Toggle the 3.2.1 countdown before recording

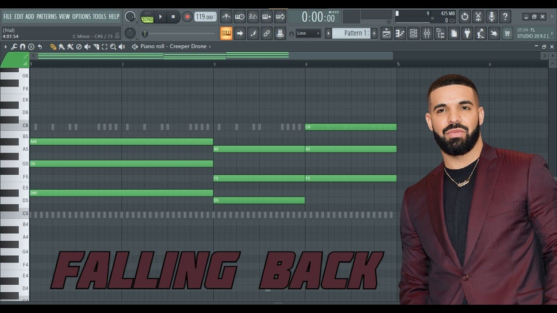[x=253, y=17]
